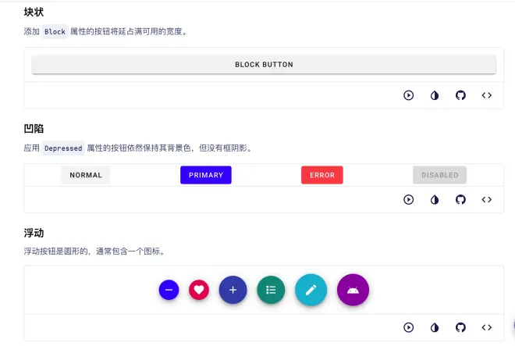
Task: Show code for depressed buttons example
Action: (486, 199)
